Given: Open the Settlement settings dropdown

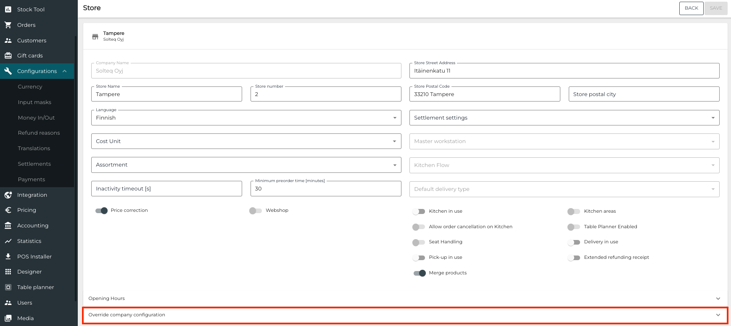Looking at the screenshot, I should (x=564, y=118).
